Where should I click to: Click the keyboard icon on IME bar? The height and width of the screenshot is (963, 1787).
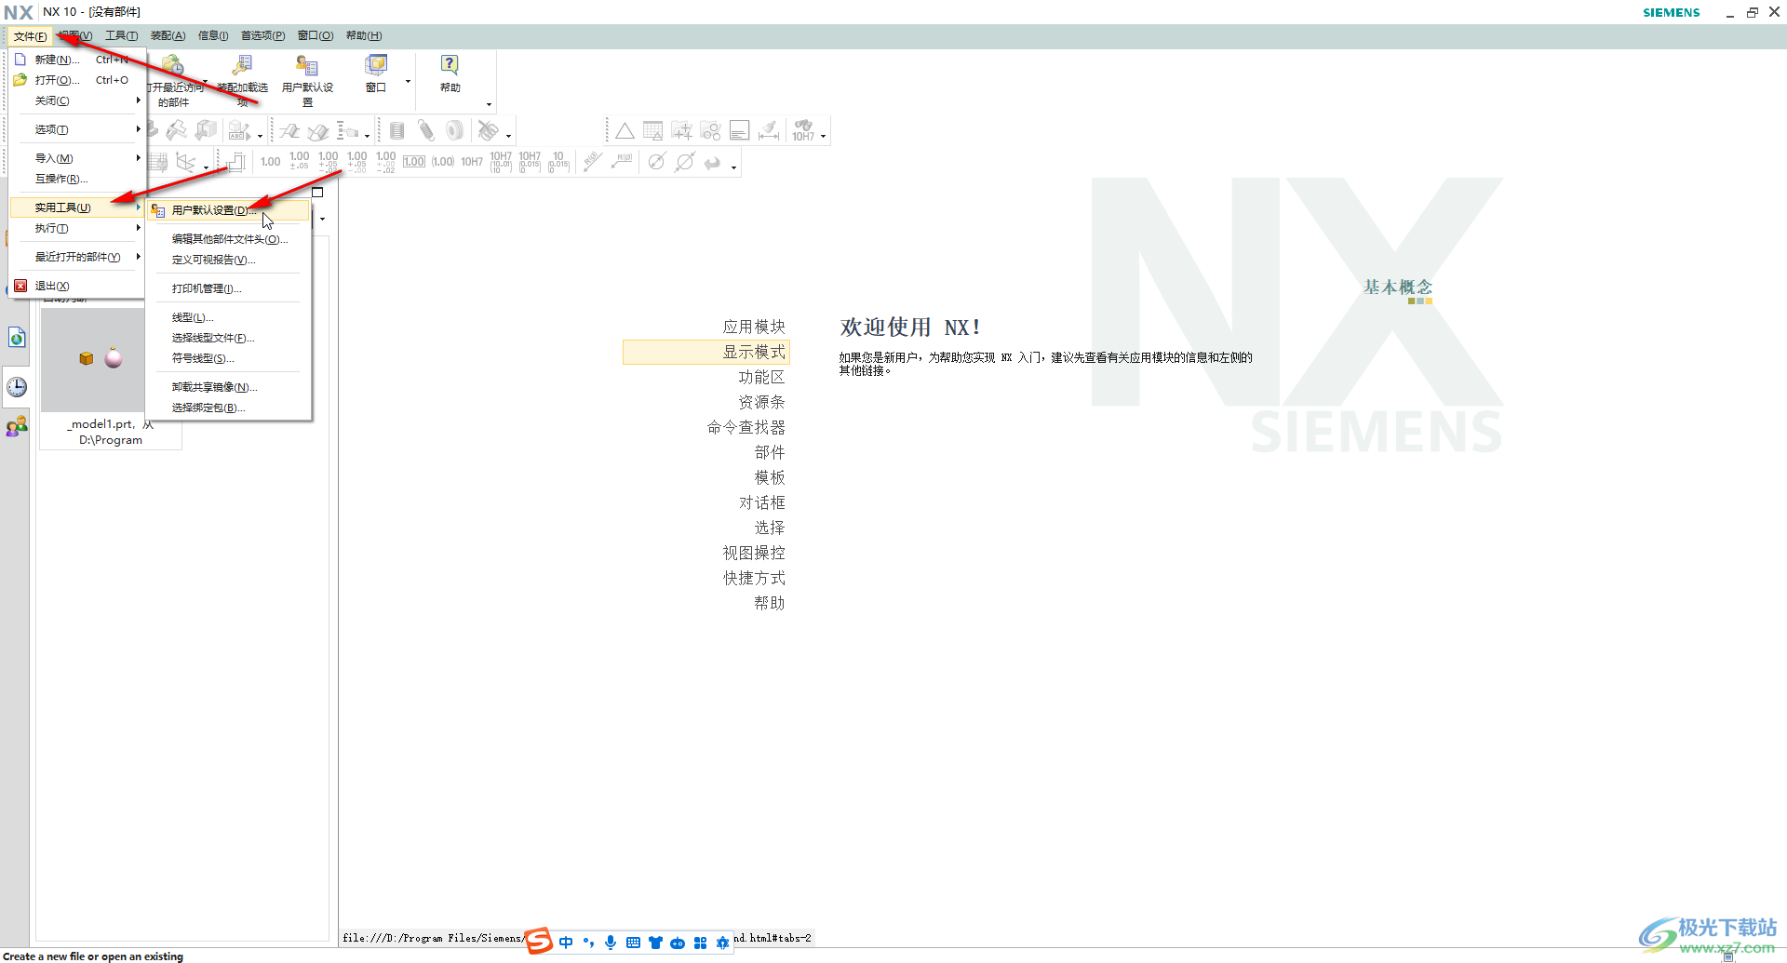click(x=633, y=943)
